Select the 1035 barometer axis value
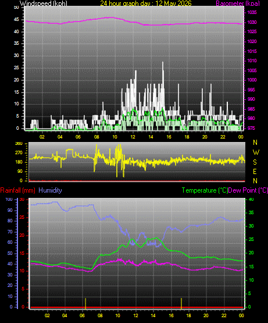268x323 pixels. [x=252, y=13]
